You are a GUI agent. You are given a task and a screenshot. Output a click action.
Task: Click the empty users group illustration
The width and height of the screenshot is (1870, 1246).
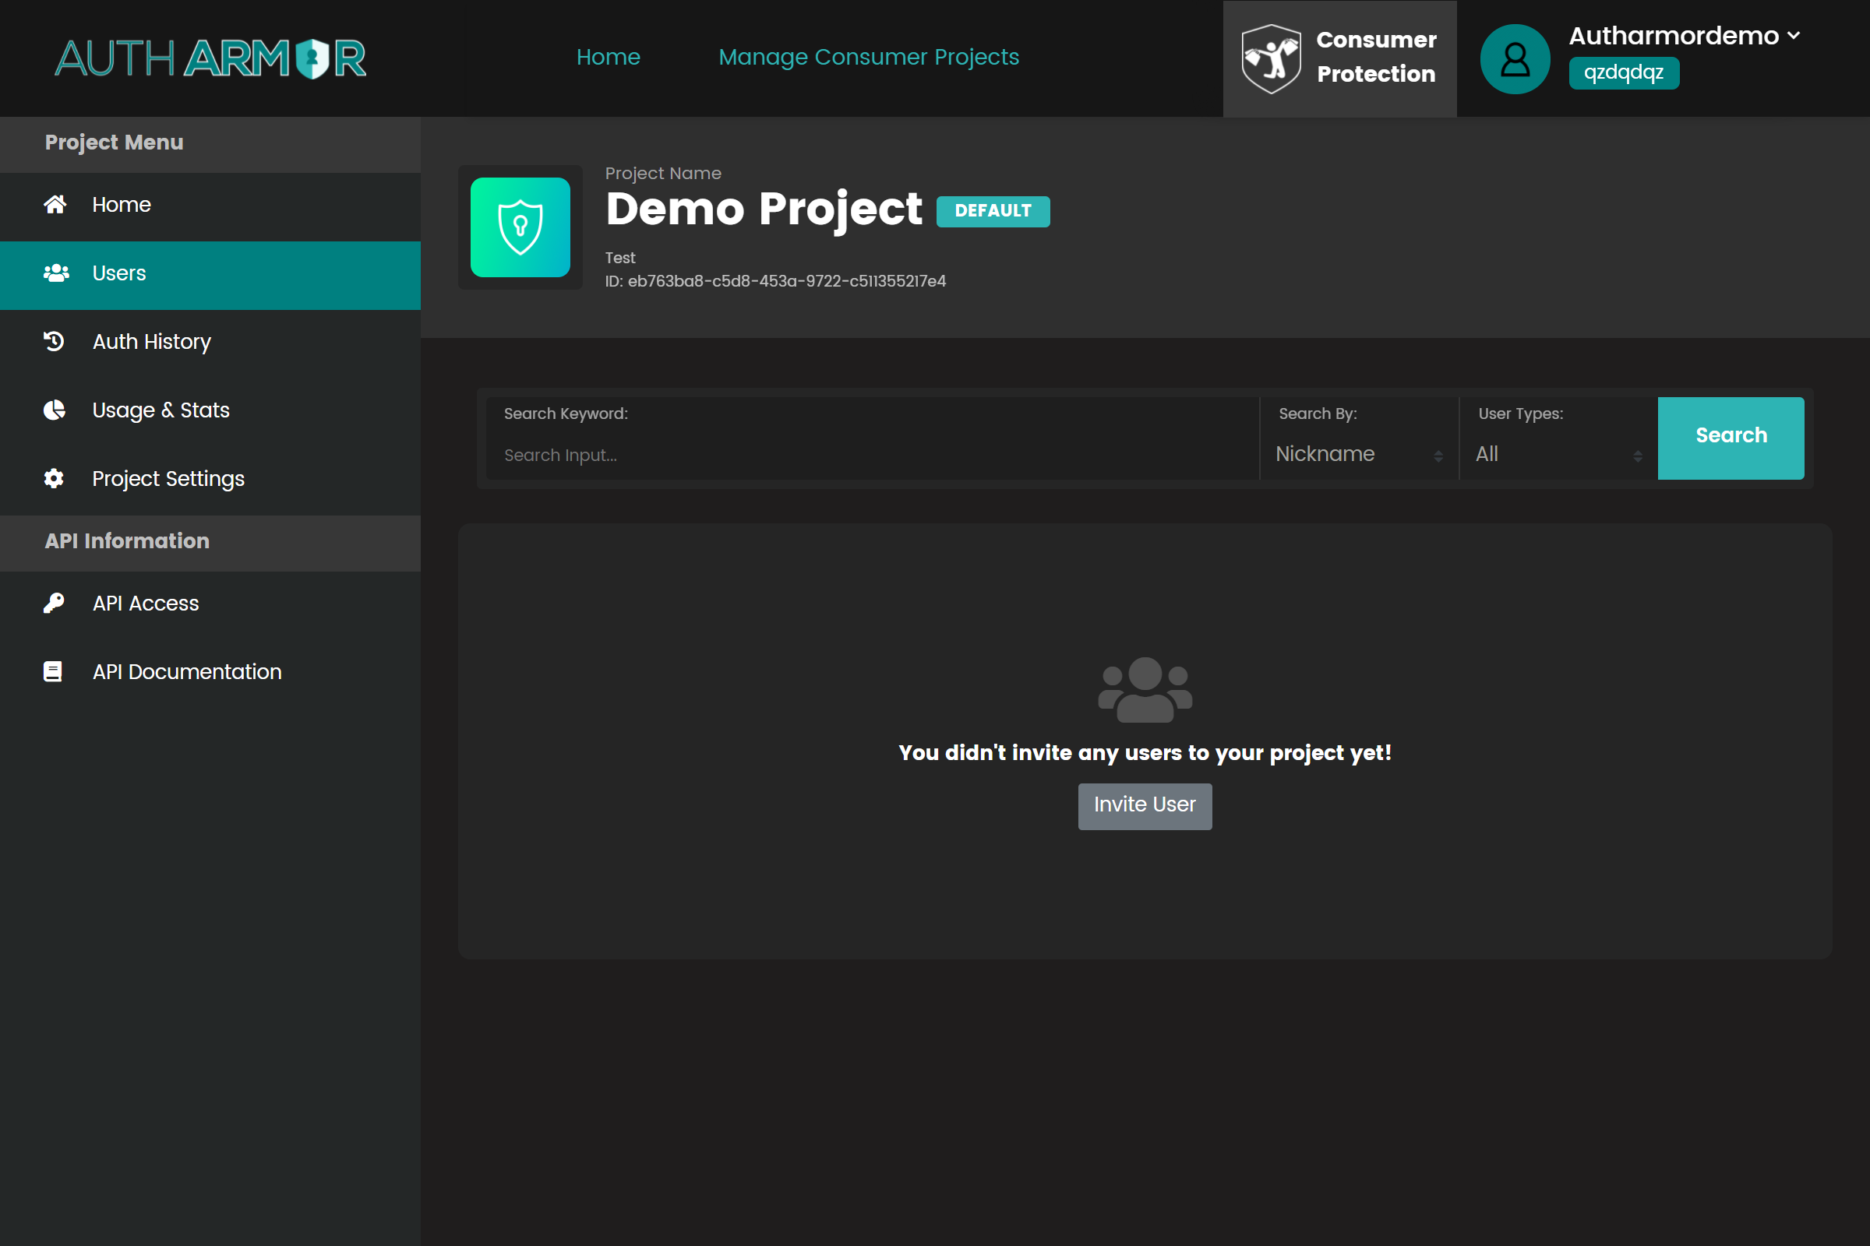(x=1145, y=689)
